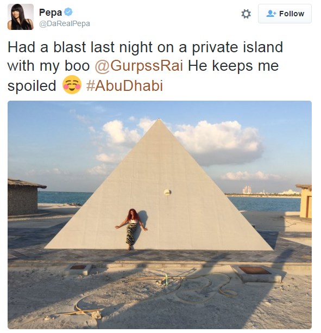Follow the Pepa account
321x333 pixels.
pos(285,14)
